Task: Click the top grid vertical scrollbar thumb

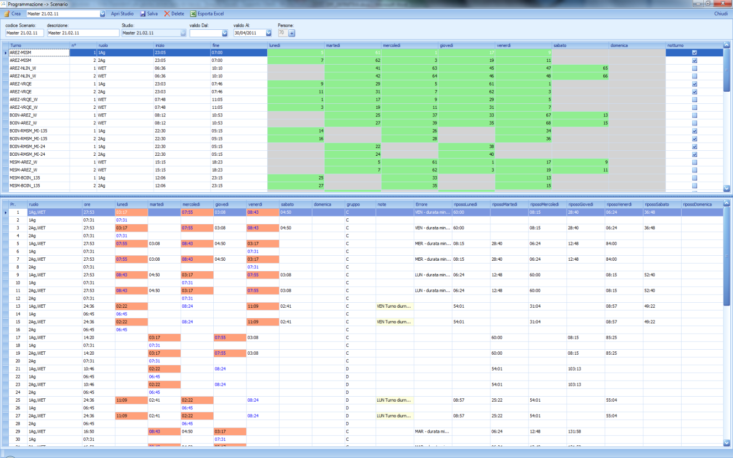Action: coord(727,70)
